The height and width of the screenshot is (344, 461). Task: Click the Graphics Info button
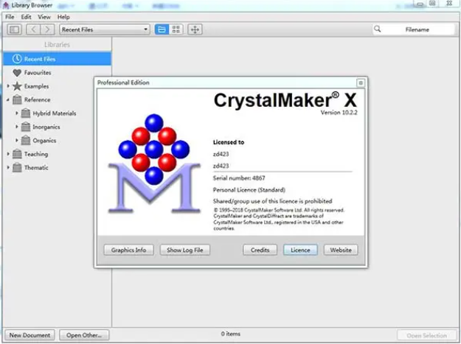tap(129, 250)
